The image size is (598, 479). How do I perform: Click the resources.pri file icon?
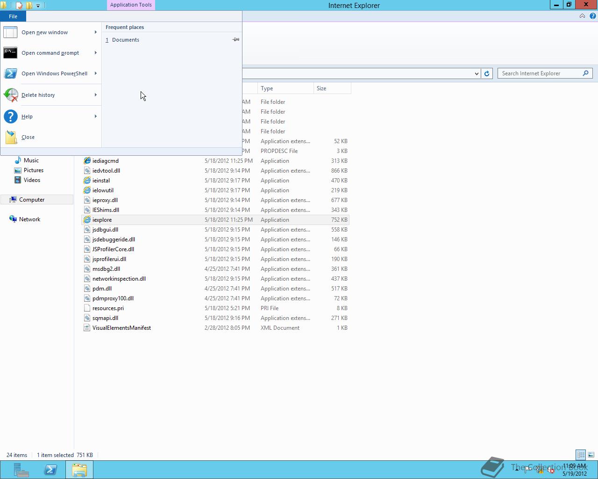point(87,308)
